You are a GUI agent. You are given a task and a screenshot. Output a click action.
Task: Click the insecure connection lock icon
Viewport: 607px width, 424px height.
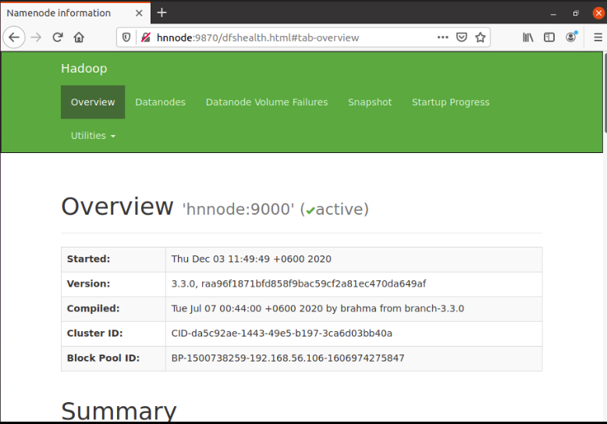click(144, 37)
